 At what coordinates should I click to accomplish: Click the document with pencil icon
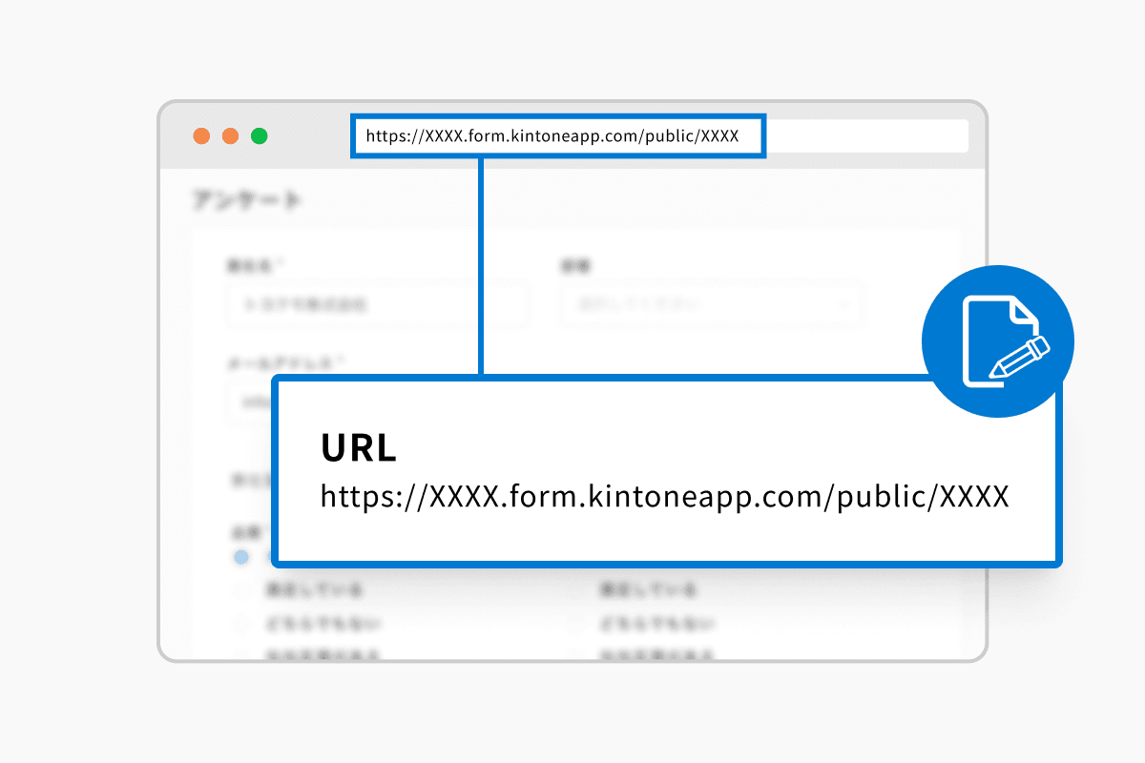[x=998, y=341]
